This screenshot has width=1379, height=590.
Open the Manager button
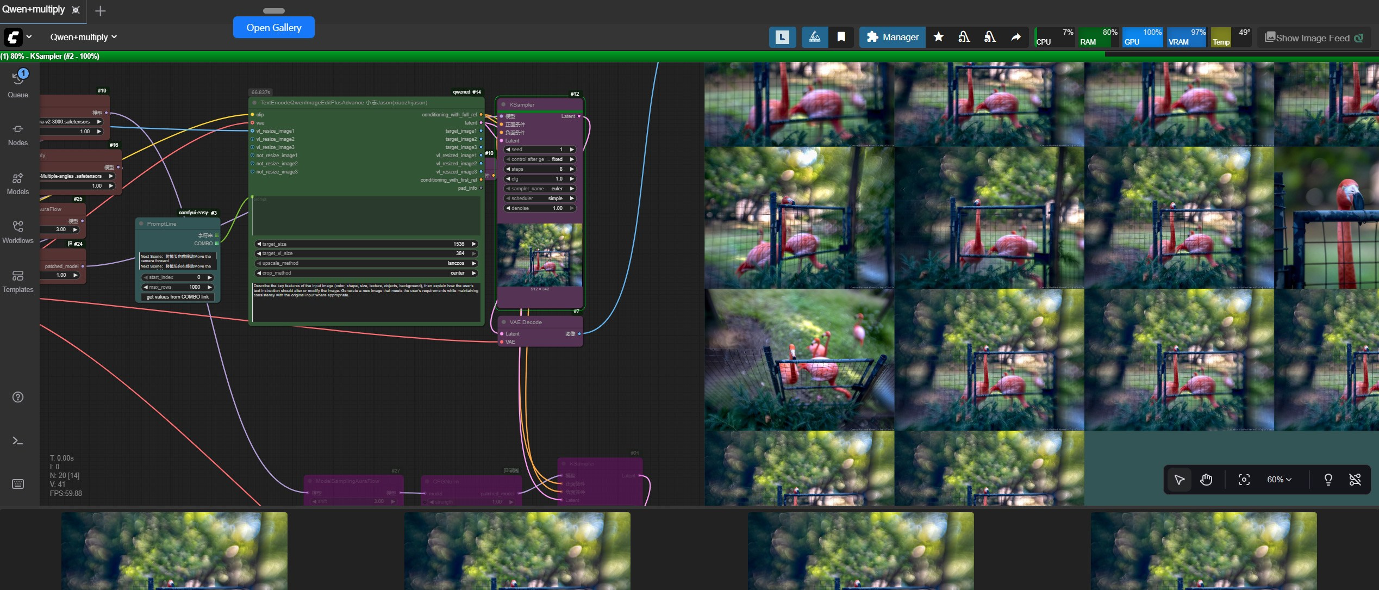pos(892,37)
